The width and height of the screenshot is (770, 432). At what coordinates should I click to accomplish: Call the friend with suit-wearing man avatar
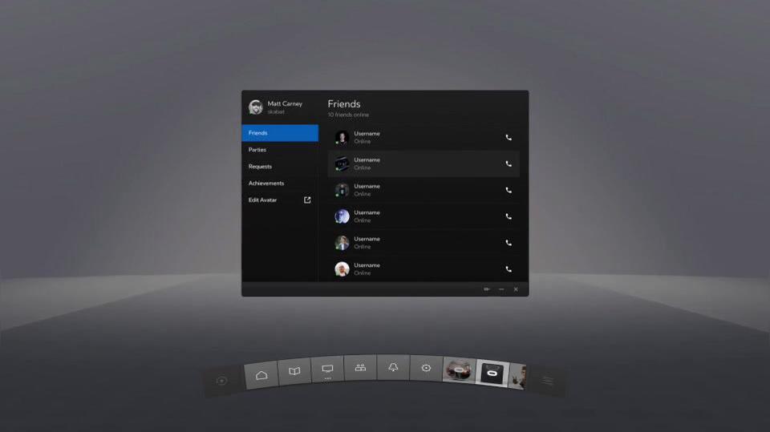[x=509, y=243]
